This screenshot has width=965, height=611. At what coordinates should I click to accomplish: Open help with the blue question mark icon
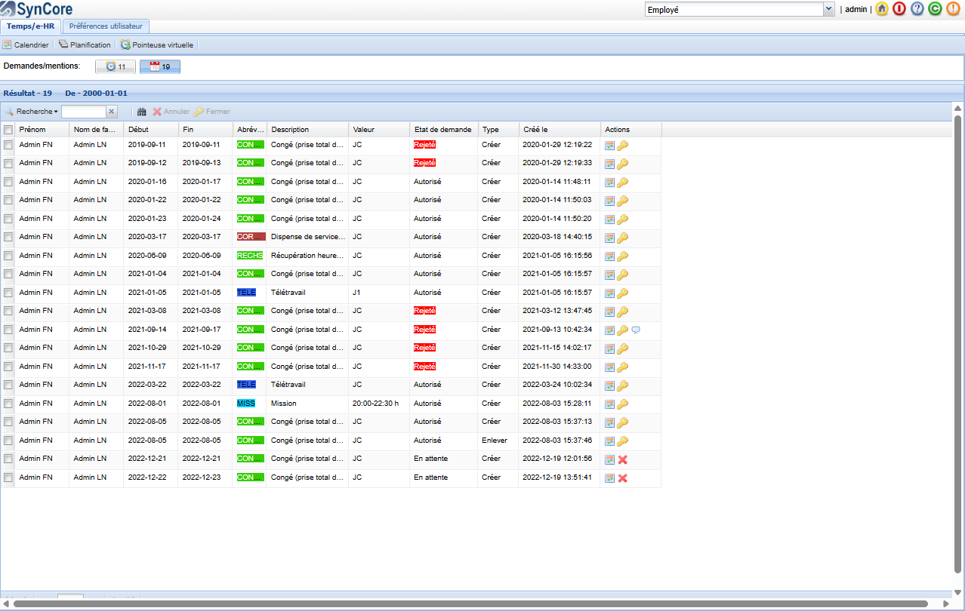[917, 9]
